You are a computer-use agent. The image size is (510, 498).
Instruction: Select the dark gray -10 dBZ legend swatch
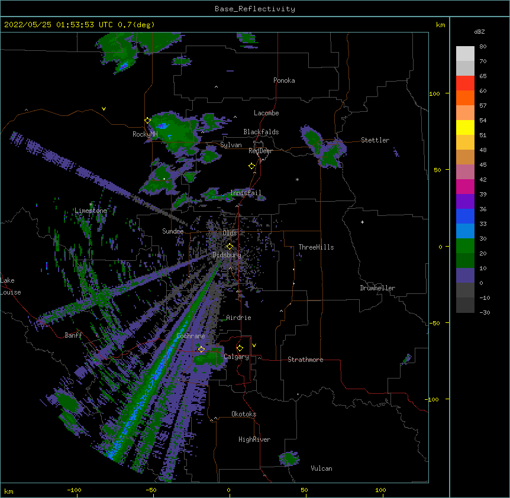[x=465, y=305]
